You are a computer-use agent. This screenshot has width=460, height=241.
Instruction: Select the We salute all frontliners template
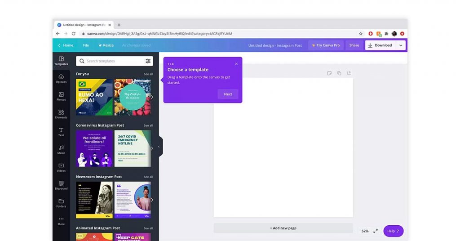coord(94,148)
